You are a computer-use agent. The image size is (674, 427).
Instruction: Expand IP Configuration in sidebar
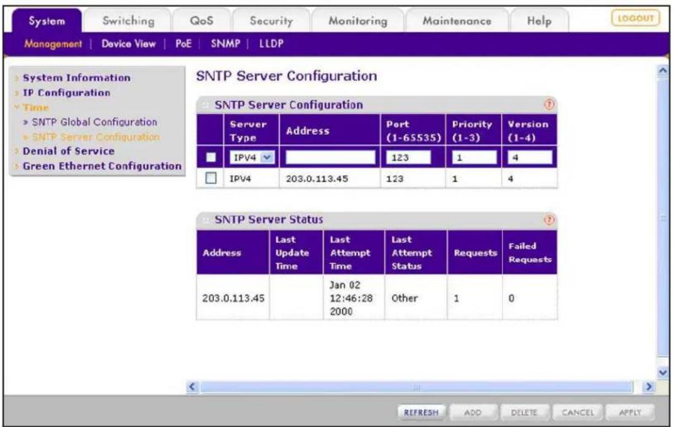click(66, 93)
